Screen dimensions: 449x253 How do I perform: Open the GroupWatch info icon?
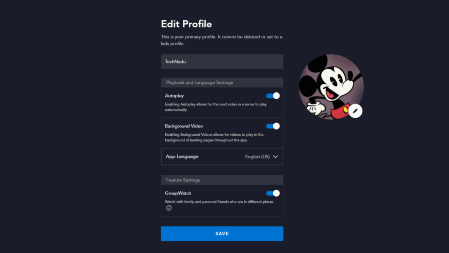[169, 208]
